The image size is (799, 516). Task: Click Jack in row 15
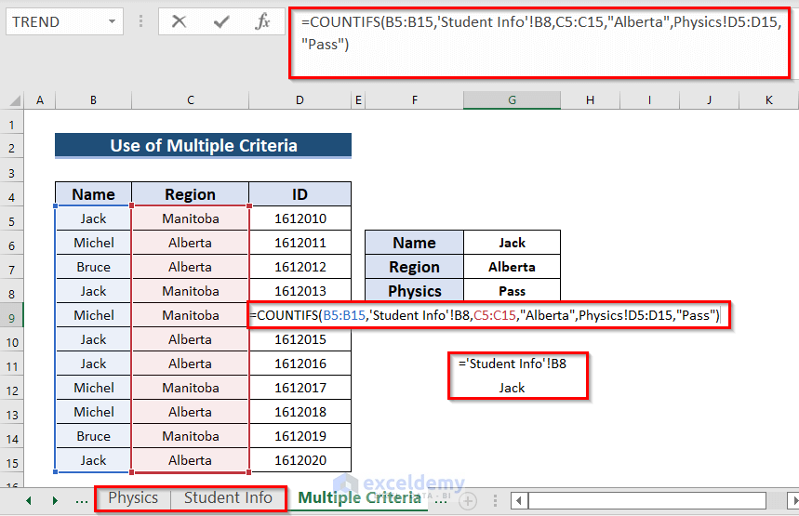click(93, 460)
